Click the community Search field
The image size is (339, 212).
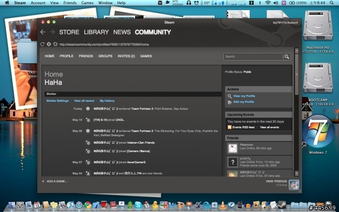tap(253, 57)
